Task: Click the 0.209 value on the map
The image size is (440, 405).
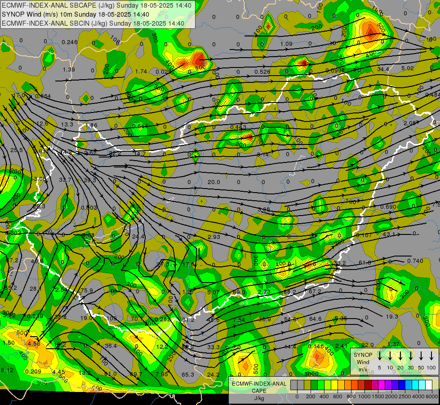Action: tap(33, 372)
